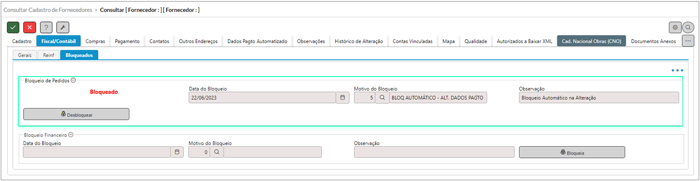Collapse the Bloqueio de Pedidos section
Viewport: 700px width, 181px height.
point(73,80)
